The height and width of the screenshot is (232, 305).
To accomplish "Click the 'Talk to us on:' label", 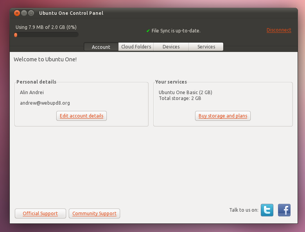I will (x=244, y=210).
